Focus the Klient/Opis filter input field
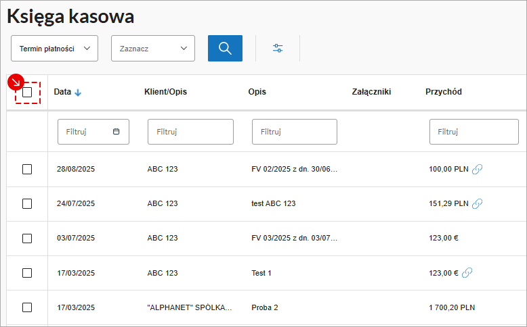Image resolution: width=527 pixels, height=327 pixels. 190,132
